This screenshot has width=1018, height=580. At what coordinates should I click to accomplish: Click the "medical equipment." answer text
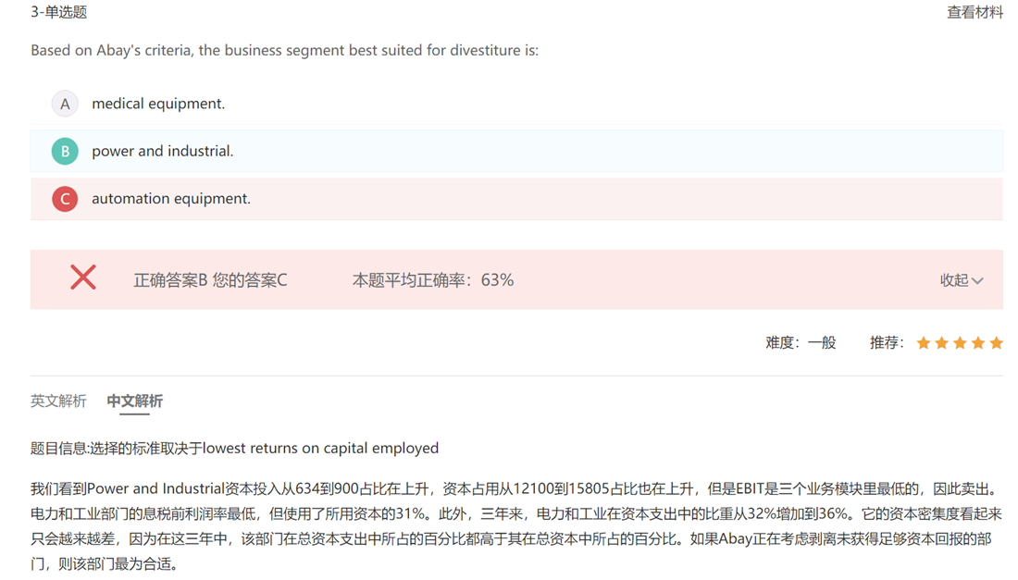click(158, 104)
